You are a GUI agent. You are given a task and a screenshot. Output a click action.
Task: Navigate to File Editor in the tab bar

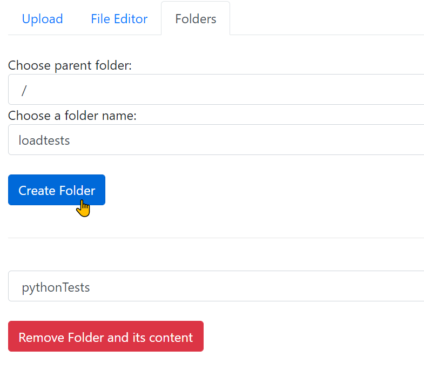[119, 19]
